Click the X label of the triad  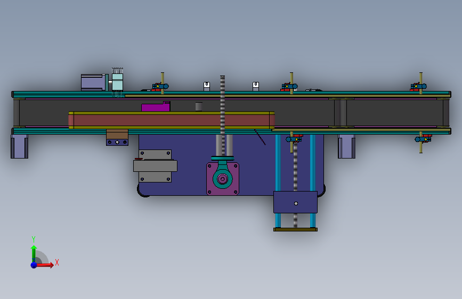coord(57,262)
